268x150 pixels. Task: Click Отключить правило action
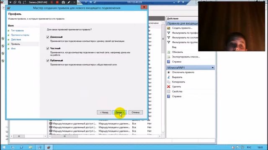[183, 72]
